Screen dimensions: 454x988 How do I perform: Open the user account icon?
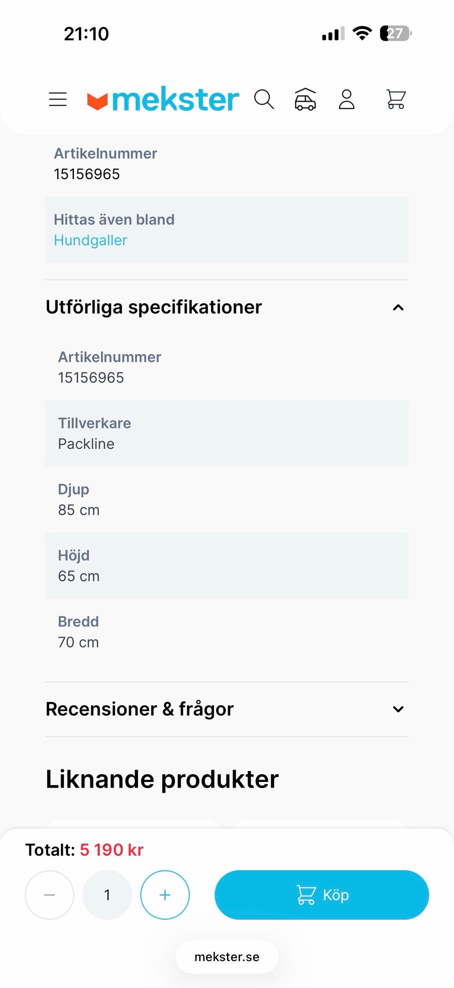(347, 99)
